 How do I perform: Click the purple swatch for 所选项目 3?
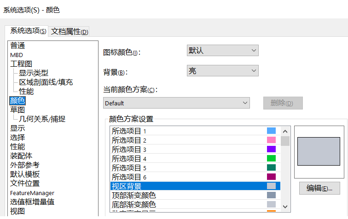[271, 149]
